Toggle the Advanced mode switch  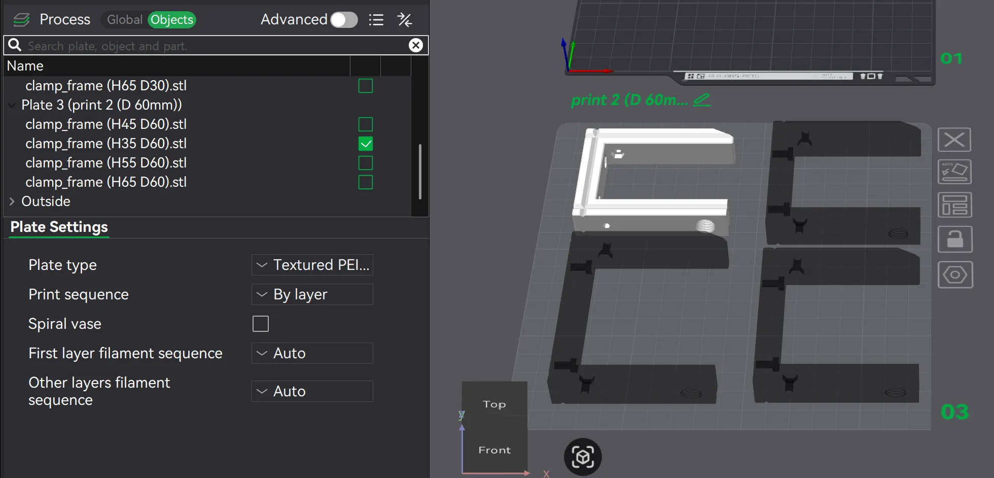344,20
